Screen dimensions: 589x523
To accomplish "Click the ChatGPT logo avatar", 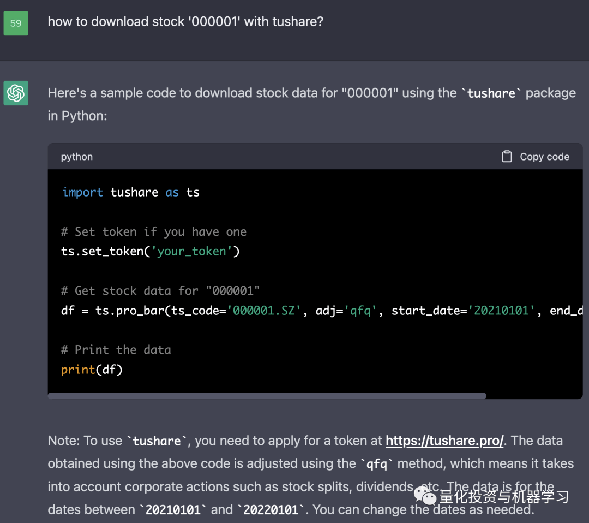I will pos(16,93).
